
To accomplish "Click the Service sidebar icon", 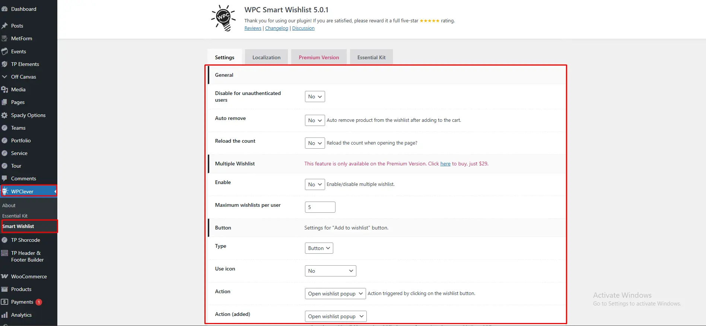I will (x=4, y=153).
